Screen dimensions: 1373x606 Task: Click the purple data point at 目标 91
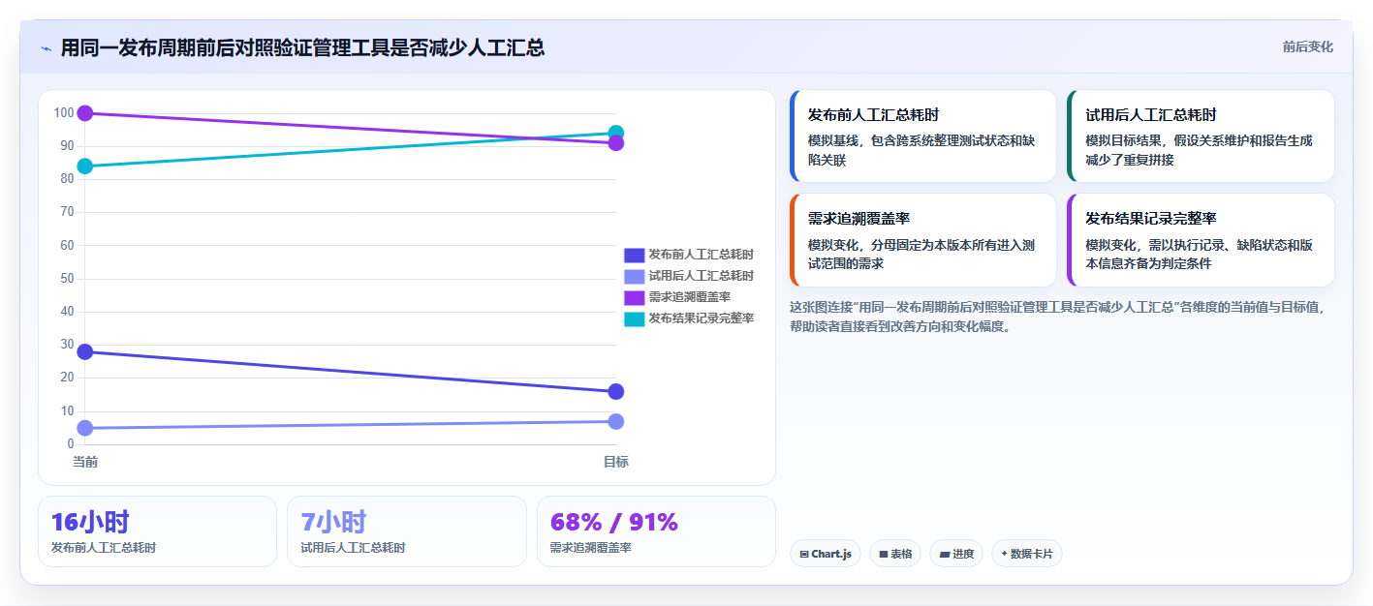click(x=616, y=143)
